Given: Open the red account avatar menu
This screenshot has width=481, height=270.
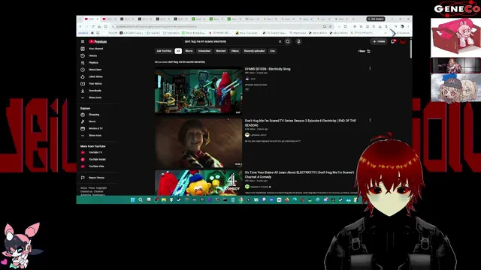Looking at the screenshot, I should click(403, 41).
